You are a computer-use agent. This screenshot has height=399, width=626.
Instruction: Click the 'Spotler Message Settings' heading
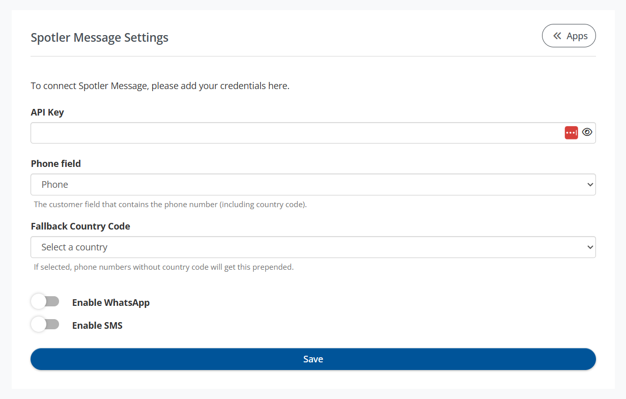(x=100, y=38)
